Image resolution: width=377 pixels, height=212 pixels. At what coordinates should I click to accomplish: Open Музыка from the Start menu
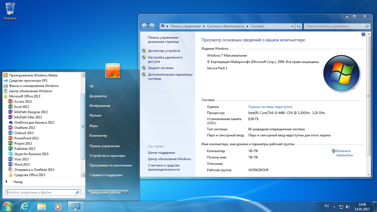point(95,115)
